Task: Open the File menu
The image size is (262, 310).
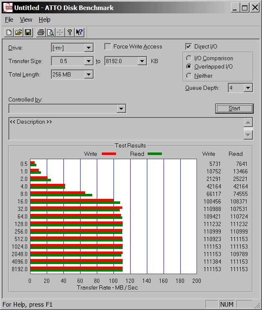Action: pyautogui.click(x=9, y=20)
